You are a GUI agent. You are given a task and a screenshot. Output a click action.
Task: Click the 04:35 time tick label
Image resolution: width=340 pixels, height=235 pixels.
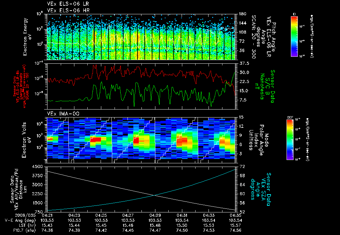235,216
